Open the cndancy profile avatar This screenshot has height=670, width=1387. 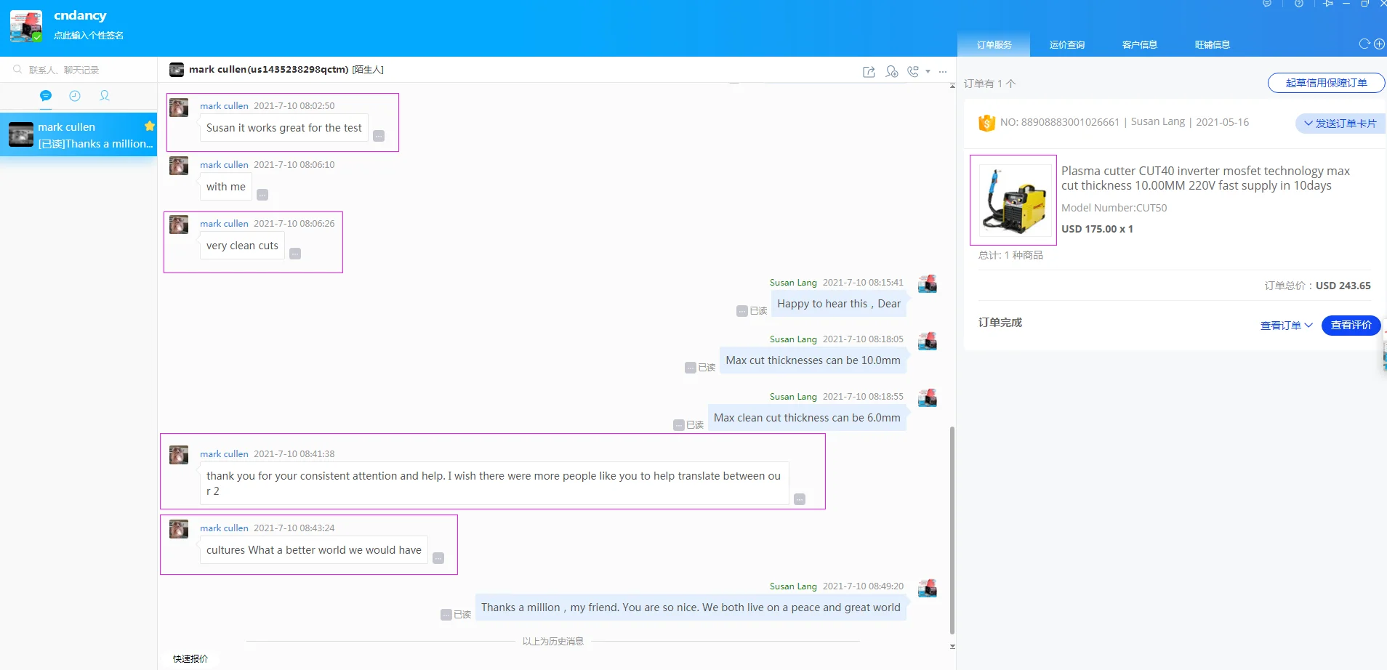click(26, 26)
